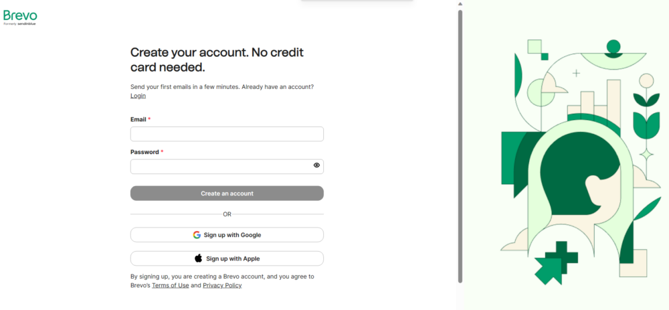669x310 pixels.
Task: Toggle password visibility eye icon
Action: (316, 165)
